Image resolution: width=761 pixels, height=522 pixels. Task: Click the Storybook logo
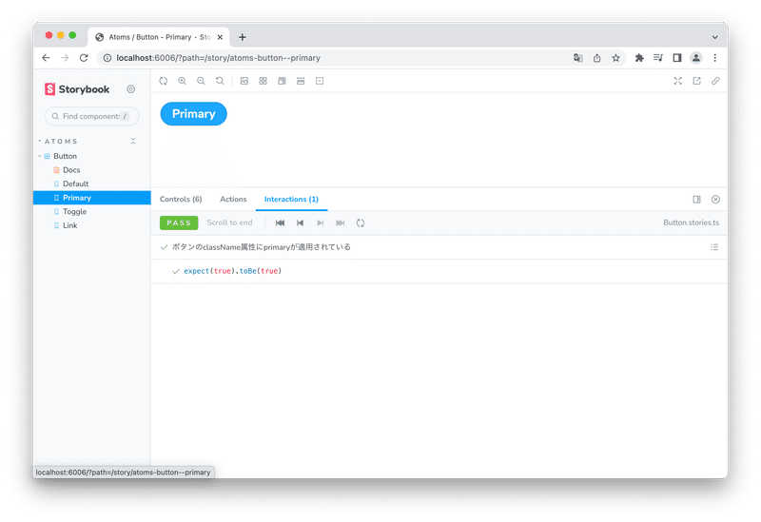(77, 89)
